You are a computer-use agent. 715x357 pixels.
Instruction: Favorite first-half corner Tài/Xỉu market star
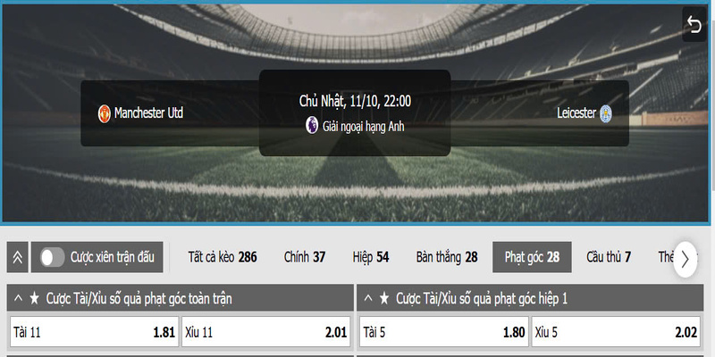pos(384,298)
